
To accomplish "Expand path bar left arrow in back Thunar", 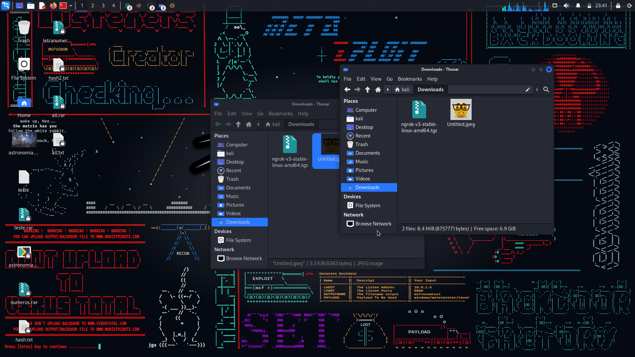I will 258,124.
